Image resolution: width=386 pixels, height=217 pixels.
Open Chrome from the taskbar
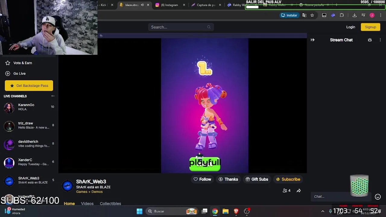click(215, 211)
